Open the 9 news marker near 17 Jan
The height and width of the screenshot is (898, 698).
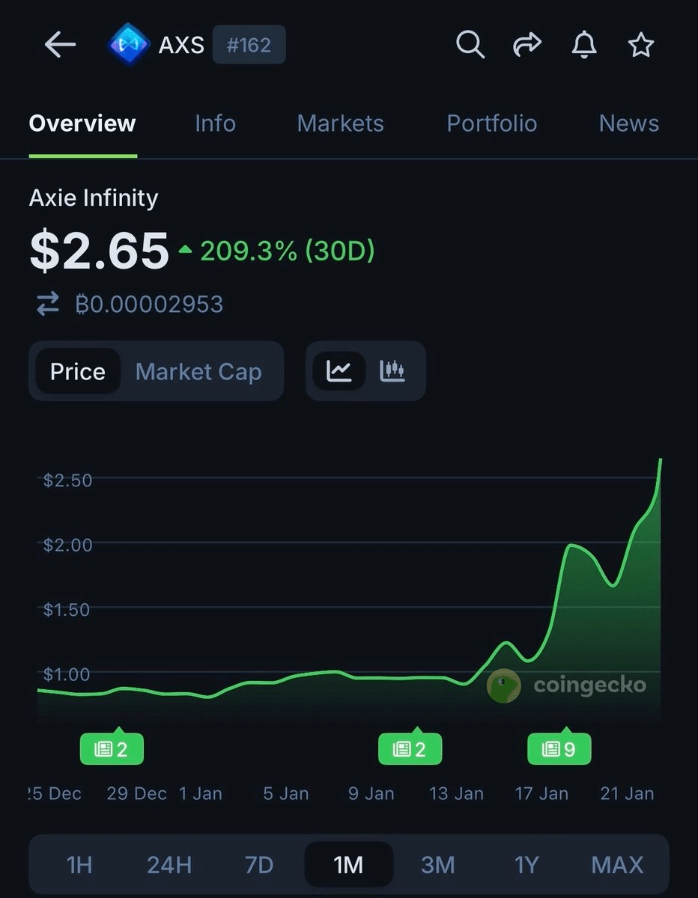(x=559, y=748)
